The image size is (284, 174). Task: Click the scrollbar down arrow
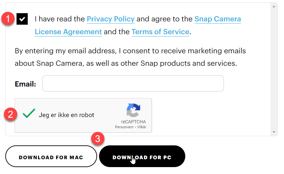point(274,132)
